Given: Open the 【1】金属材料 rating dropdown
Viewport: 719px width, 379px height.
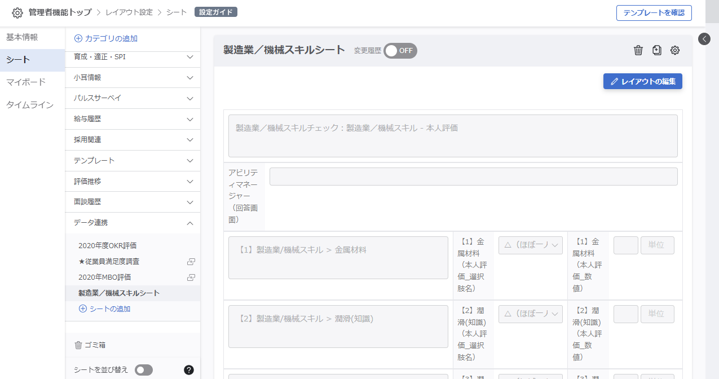Looking at the screenshot, I should click(530, 245).
